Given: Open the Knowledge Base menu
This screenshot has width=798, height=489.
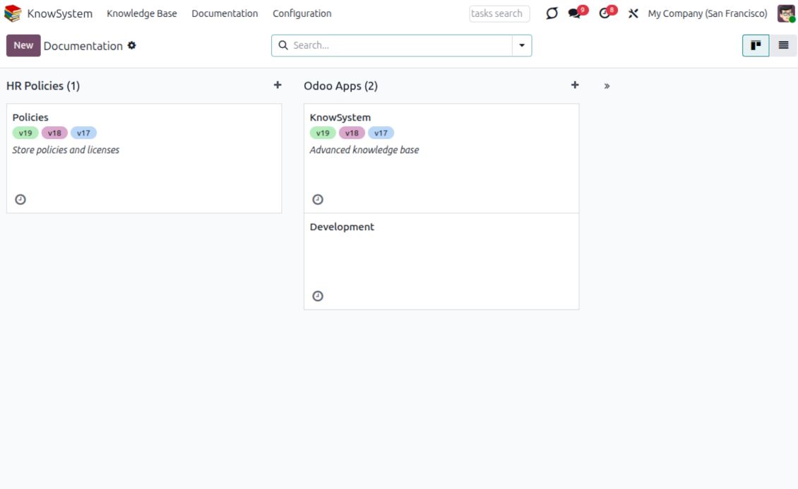Looking at the screenshot, I should coord(142,13).
